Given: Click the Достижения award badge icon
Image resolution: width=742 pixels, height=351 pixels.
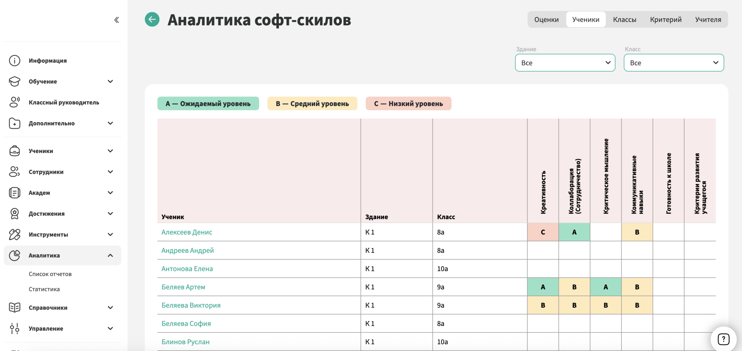Looking at the screenshot, I should [x=14, y=213].
